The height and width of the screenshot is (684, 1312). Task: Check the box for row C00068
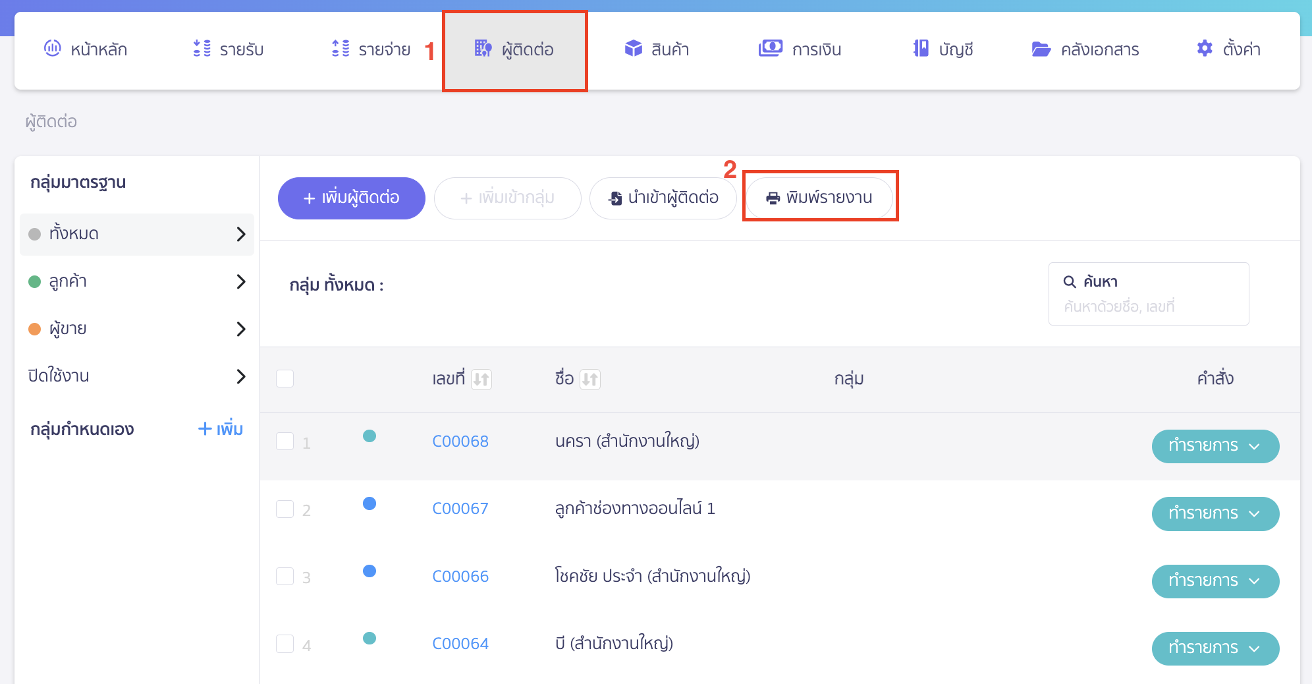pos(285,442)
